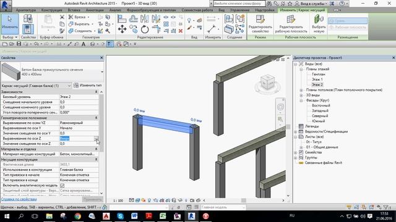Viewport: 396px width, 222px height.
Task: Expand Семейства node in project browser
Action: [x=296, y=152]
